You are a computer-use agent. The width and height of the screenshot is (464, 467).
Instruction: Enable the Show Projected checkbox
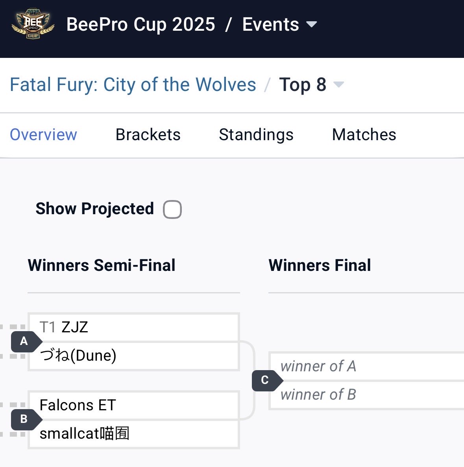pos(172,209)
